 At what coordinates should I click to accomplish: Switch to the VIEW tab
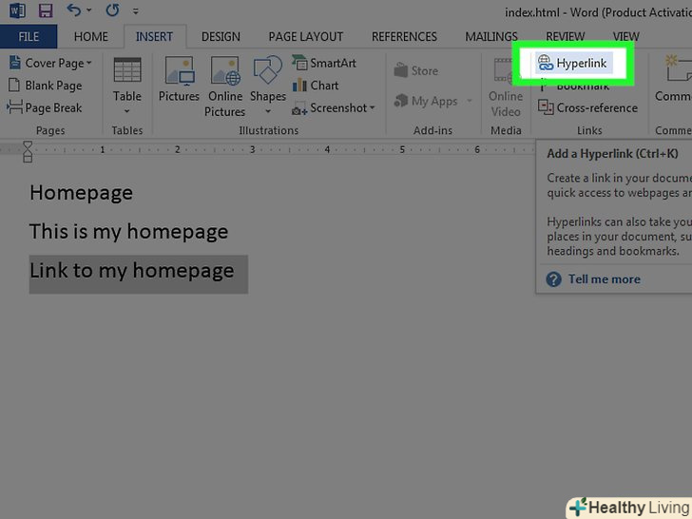click(x=625, y=37)
